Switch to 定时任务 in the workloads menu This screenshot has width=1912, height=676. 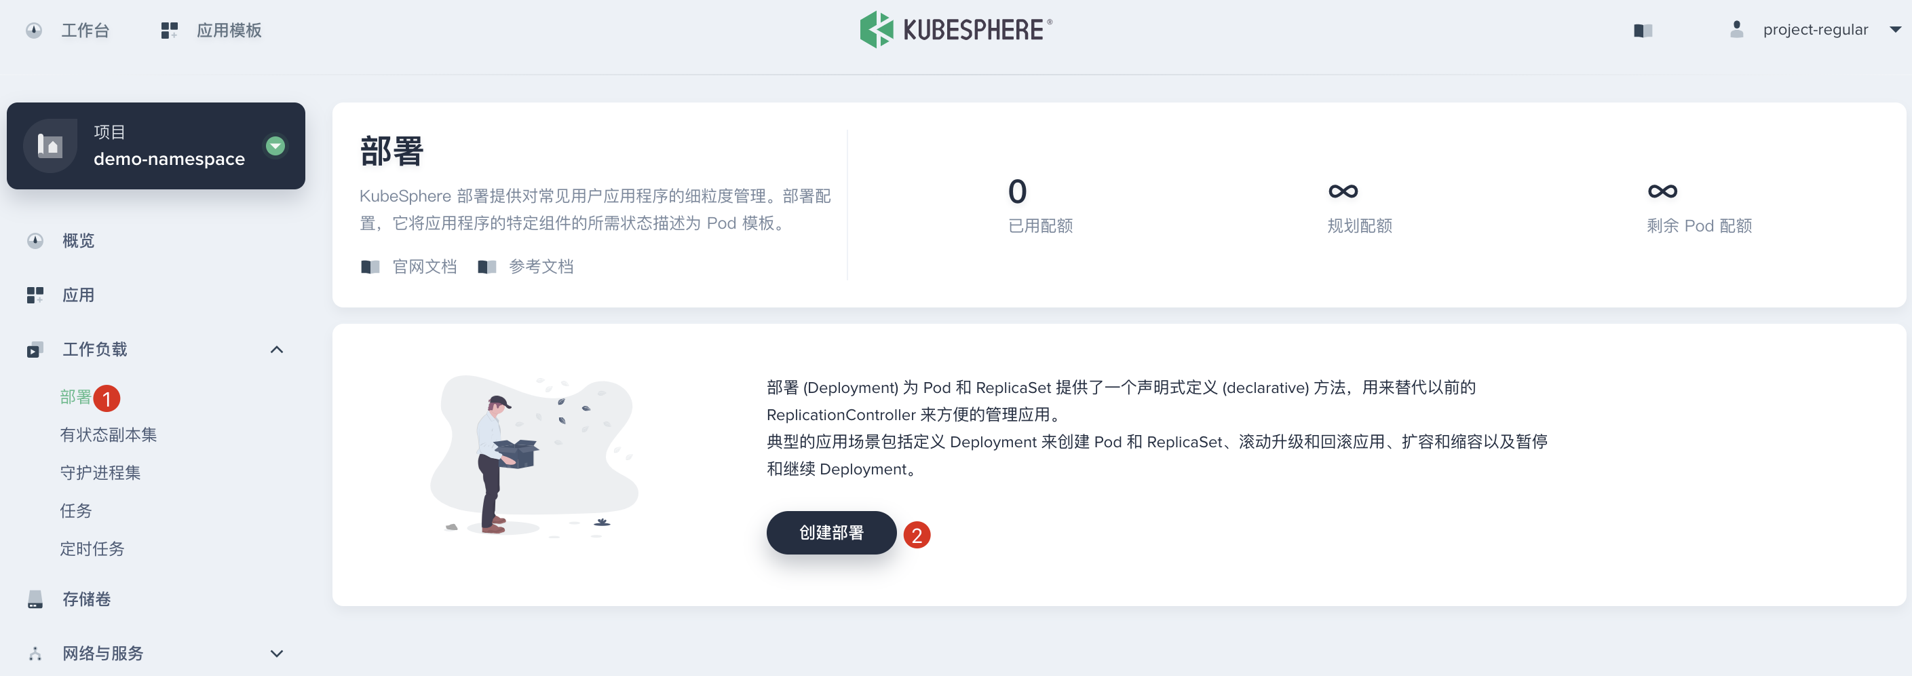[x=92, y=548]
